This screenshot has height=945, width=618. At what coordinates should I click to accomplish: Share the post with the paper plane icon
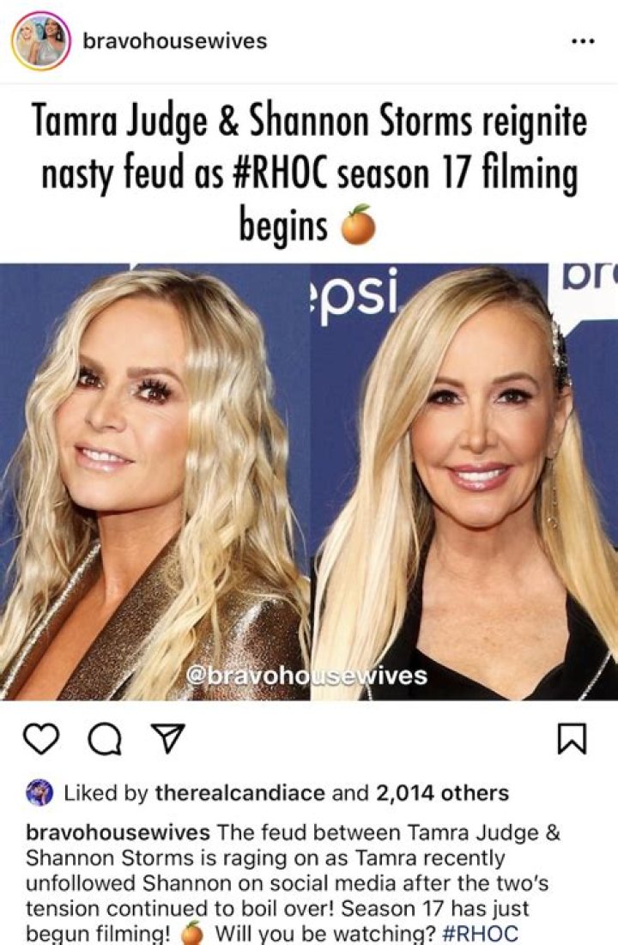167,738
